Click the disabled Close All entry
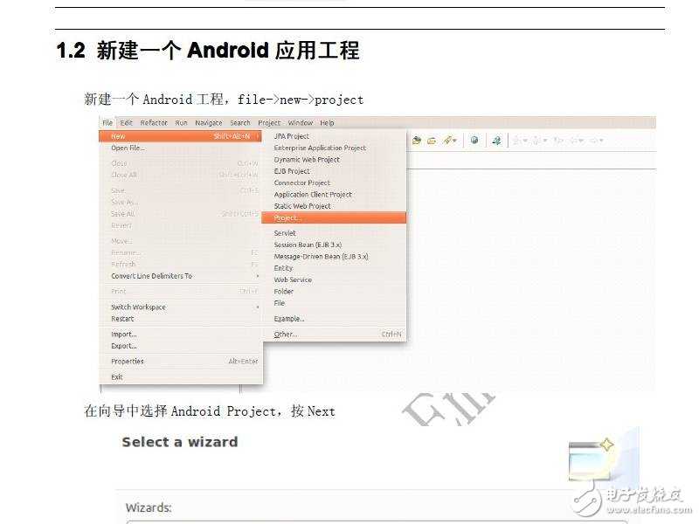Viewport: 699px width, 524px height. click(x=124, y=176)
